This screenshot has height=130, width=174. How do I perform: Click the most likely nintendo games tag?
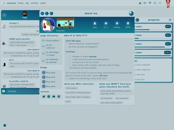[x=78, y=92]
